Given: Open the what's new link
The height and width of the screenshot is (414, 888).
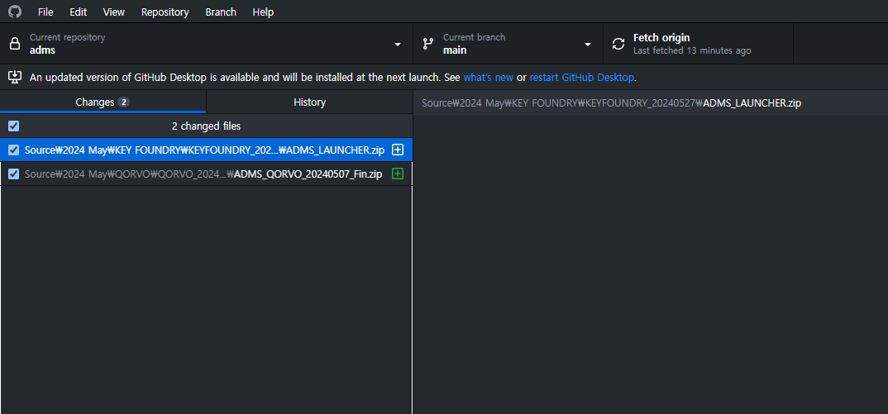Looking at the screenshot, I should [488, 77].
